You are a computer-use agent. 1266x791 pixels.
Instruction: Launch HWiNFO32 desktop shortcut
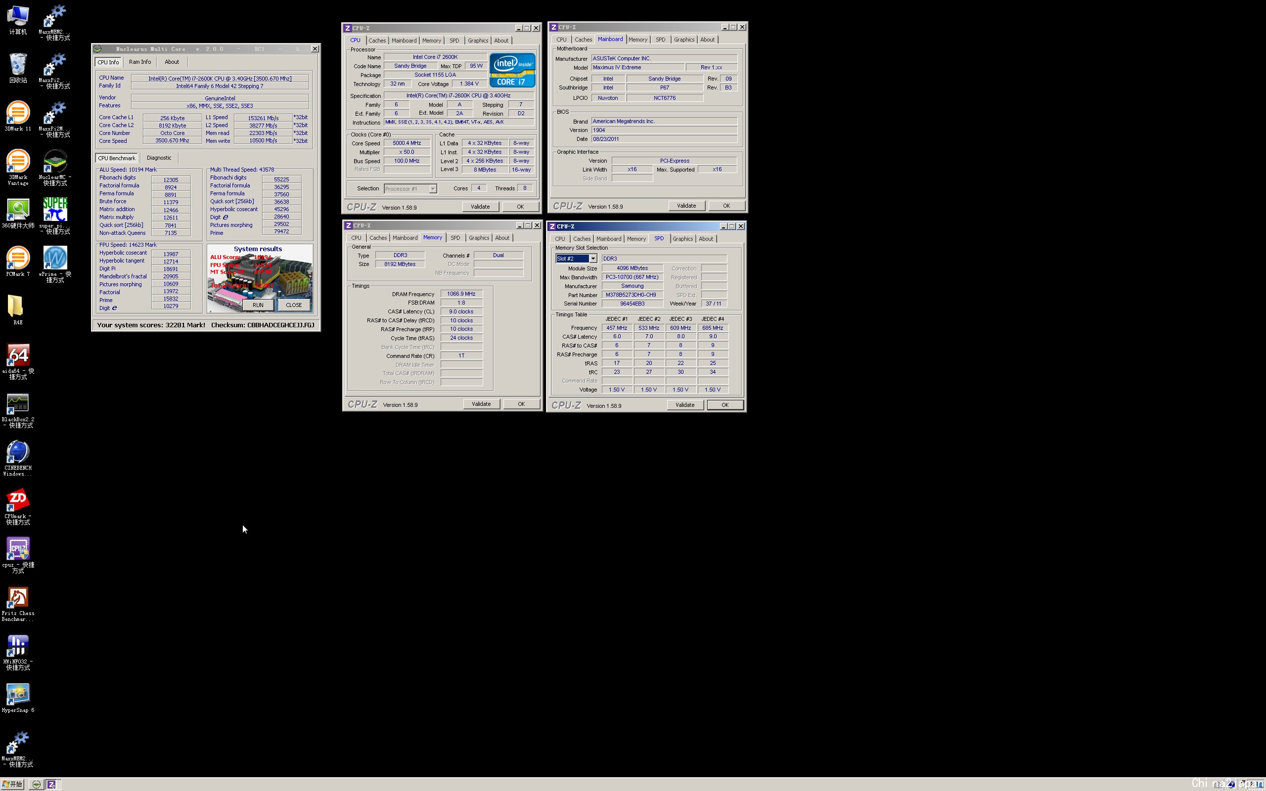point(18,652)
